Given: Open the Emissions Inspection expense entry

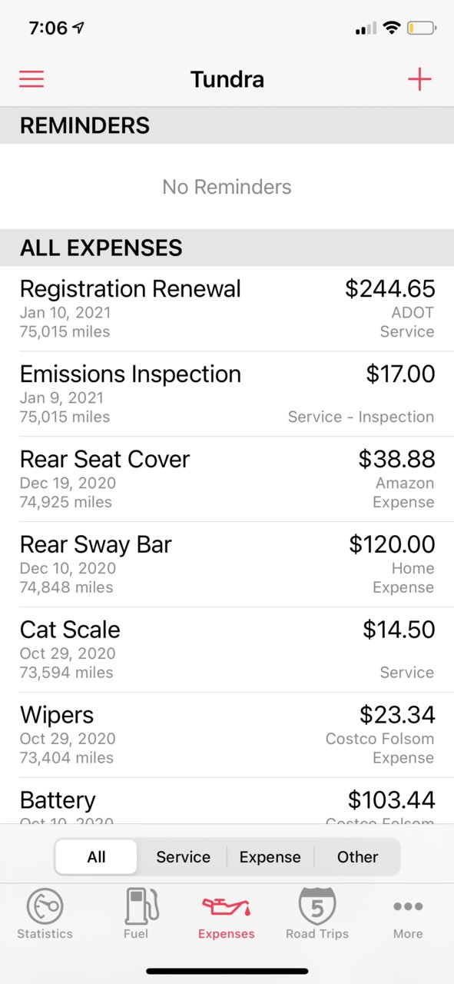Looking at the screenshot, I should click(227, 394).
